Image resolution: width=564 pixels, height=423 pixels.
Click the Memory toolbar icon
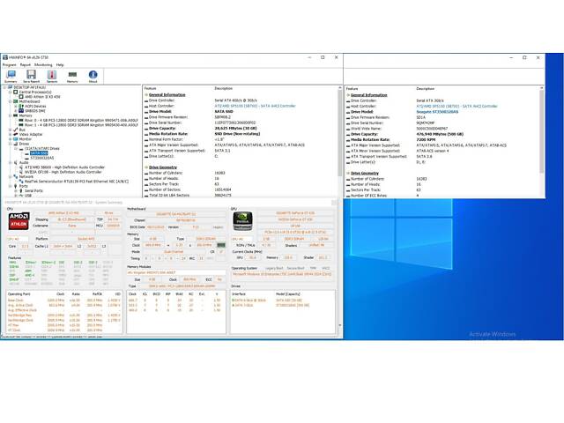point(72,77)
